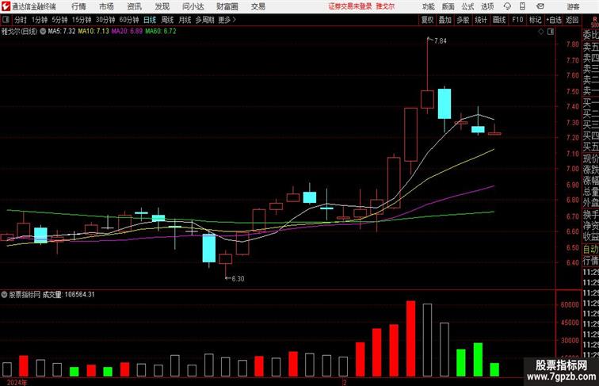Select the 日线 daily period
The image size is (599, 386).
150,20
